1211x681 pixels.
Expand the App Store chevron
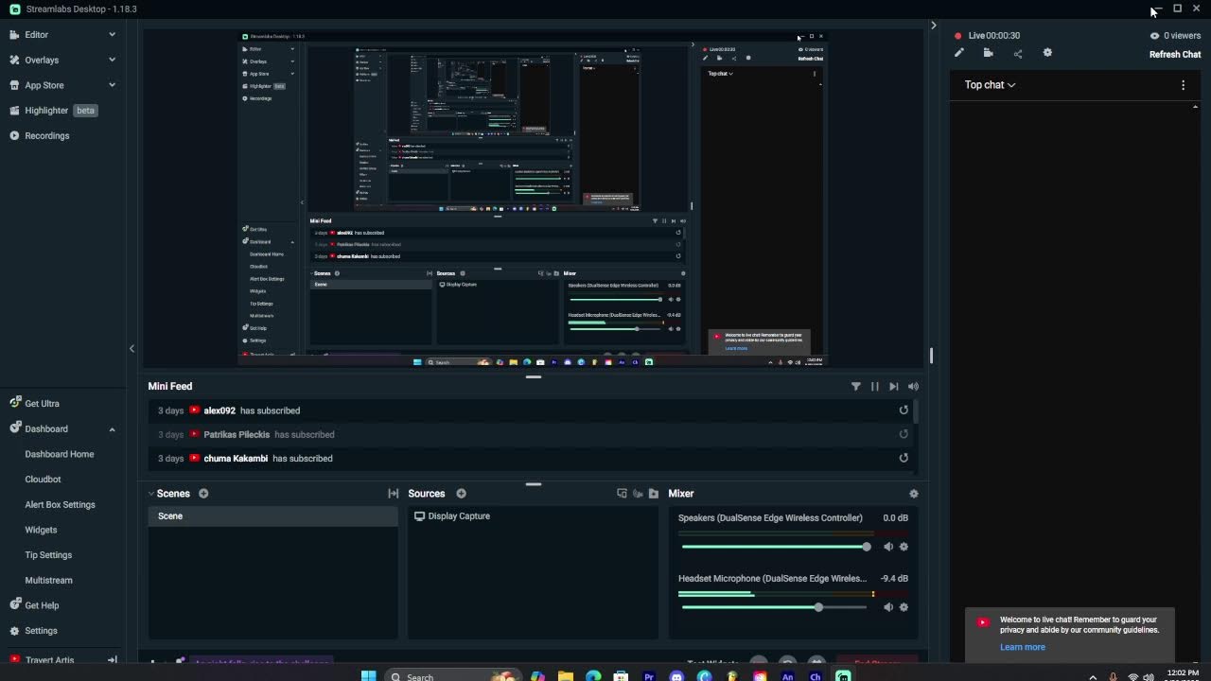click(112, 85)
